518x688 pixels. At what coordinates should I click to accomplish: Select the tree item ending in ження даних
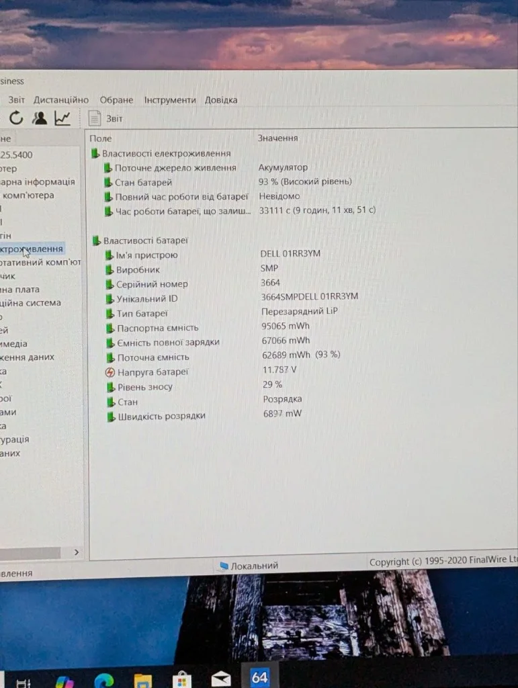27,357
